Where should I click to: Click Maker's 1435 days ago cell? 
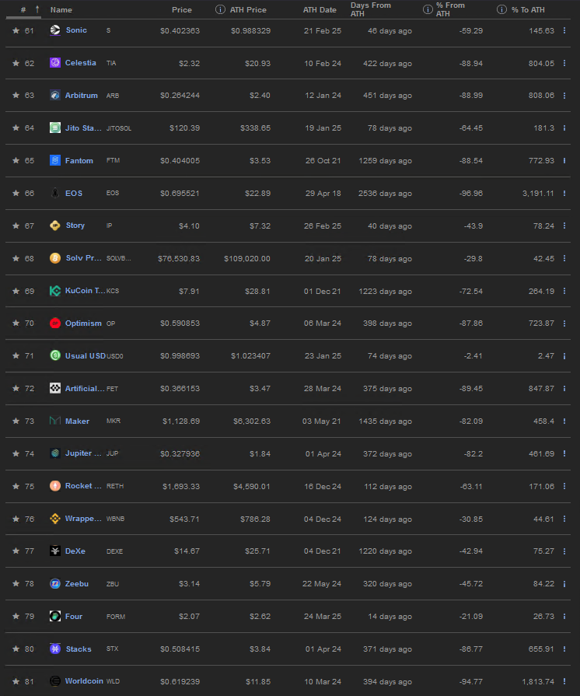click(385, 421)
